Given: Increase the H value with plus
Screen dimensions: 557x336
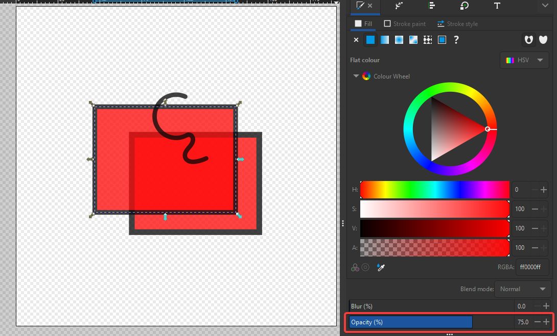Looking at the screenshot, I should tap(544, 190).
